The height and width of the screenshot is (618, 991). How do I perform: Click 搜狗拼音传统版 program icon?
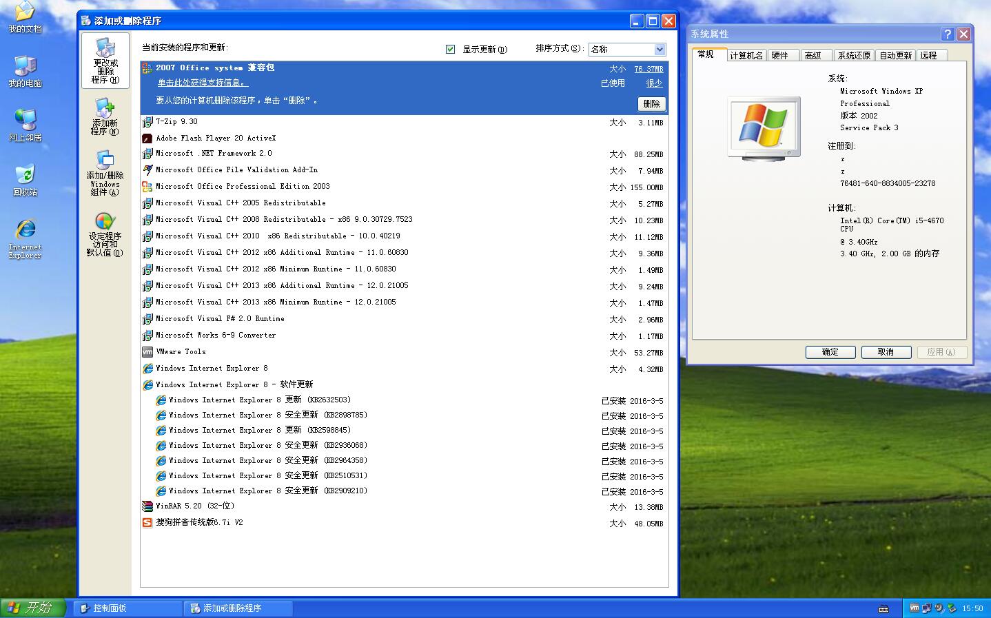coord(147,523)
